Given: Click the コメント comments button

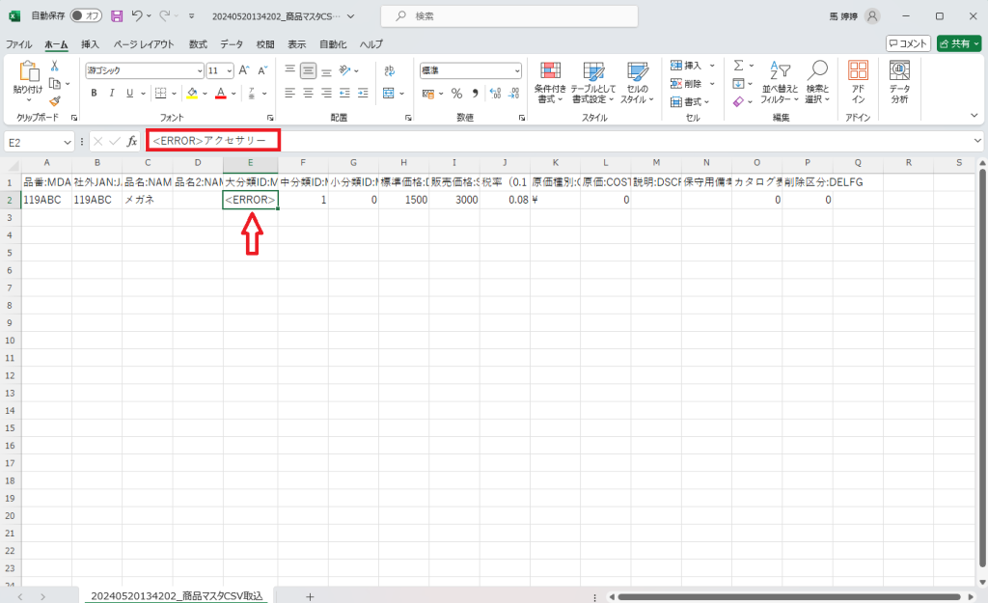Looking at the screenshot, I should pyautogui.click(x=908, y=43).
